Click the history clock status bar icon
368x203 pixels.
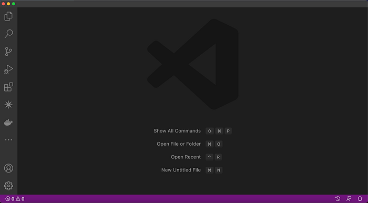click(338, 199)
